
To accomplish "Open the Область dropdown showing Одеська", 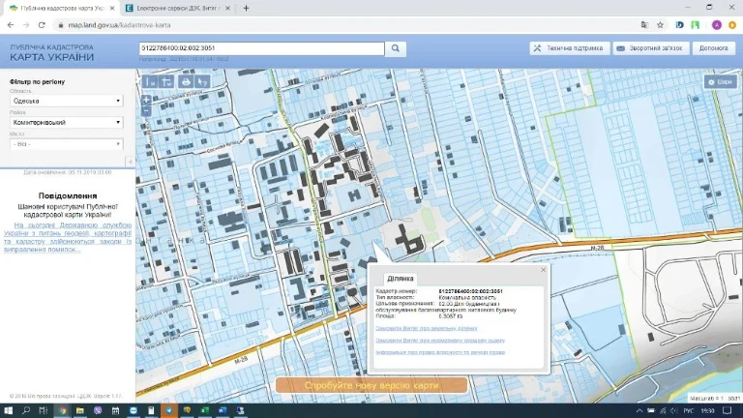I will click(x=67, y=101).
